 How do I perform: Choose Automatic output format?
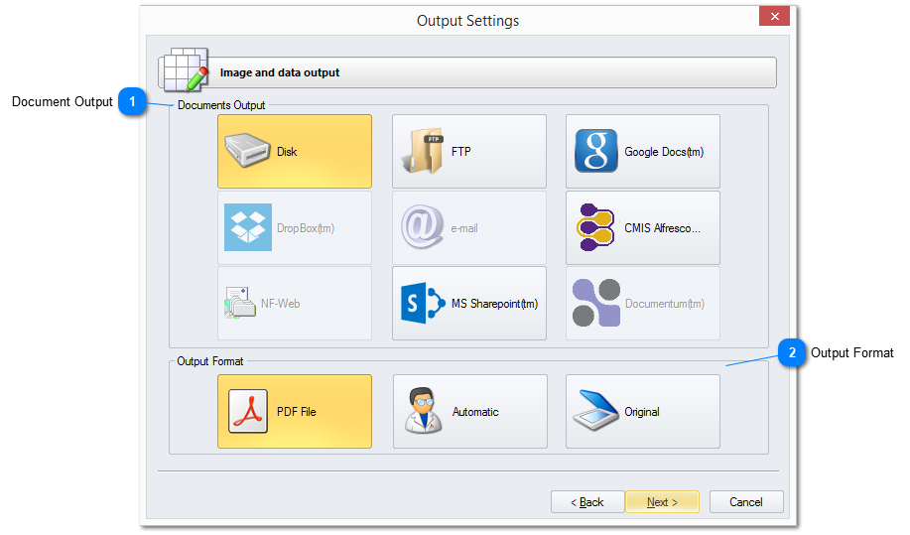[x=469, y=411]
